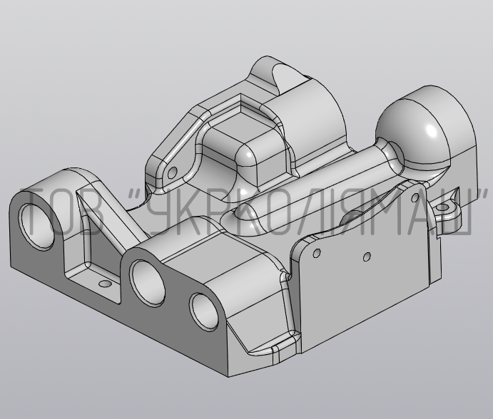Click the large hole in the middle front lug
The height and width of the screenshot is (419, 493).
click(x=148, y=280)
